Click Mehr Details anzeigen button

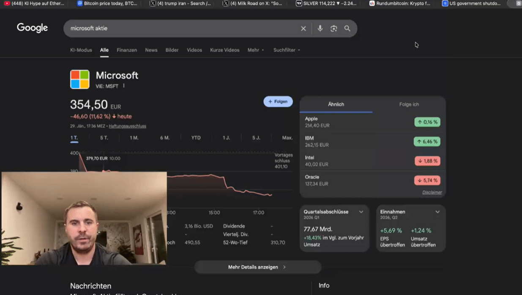[x=257, y=267]
